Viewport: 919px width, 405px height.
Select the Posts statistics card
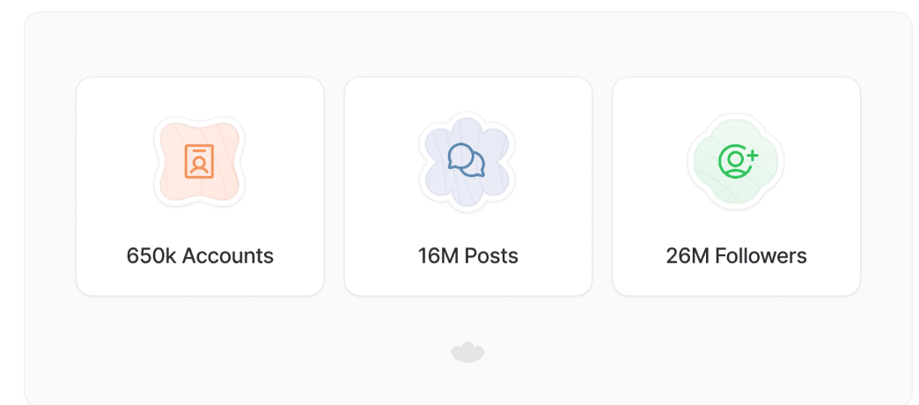tap(467, 187)
